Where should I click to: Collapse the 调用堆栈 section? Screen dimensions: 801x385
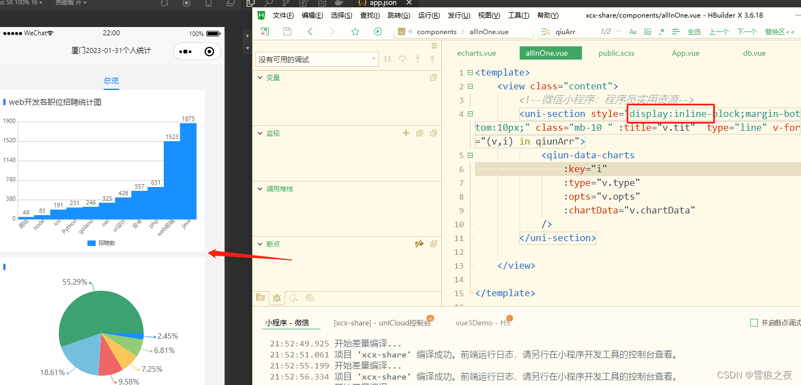259,188
